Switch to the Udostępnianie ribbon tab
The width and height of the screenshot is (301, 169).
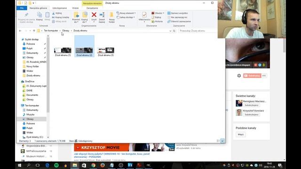60,8
